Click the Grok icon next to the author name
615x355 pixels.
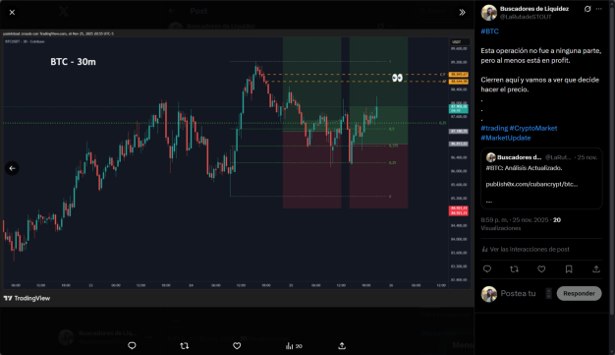point(587,9)
